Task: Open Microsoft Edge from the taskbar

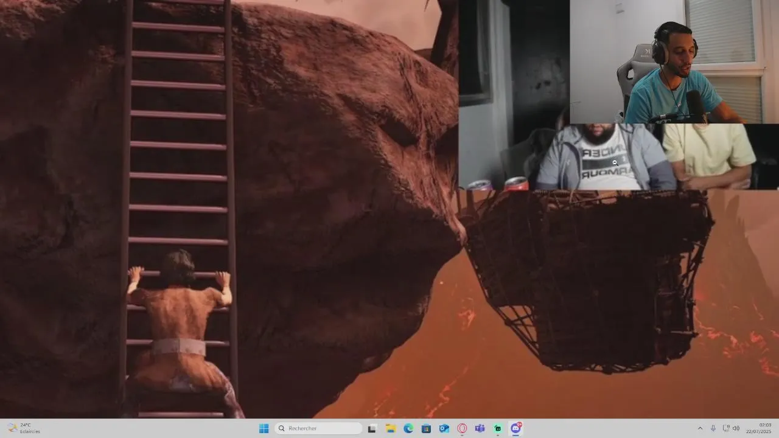Action: (x=408, y=428)
